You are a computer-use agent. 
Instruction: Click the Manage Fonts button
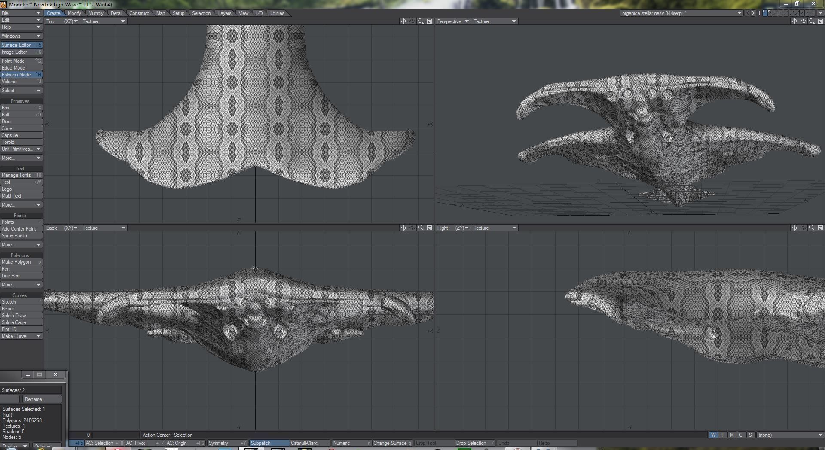(21, 175)
